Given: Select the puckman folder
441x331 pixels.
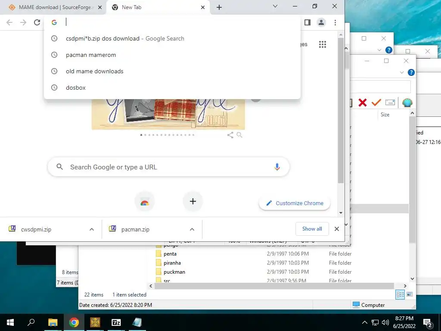Looking at the screenshot, I should click(x=174, y=272).
